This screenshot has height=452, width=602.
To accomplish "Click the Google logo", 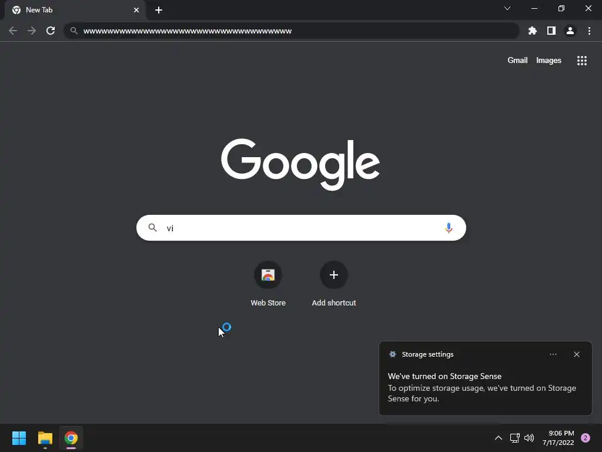I will [300, 165].
